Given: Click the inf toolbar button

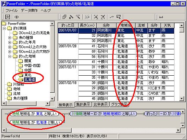Looking at the screenshot, I should point(161,17).
